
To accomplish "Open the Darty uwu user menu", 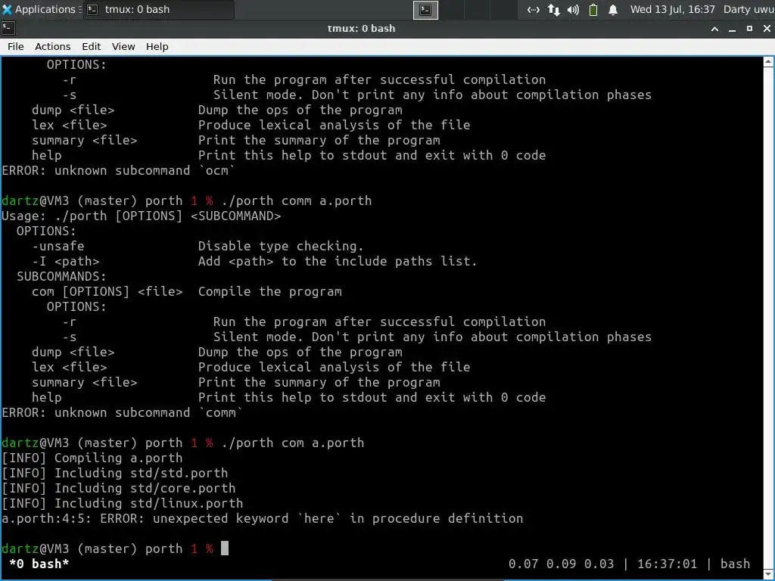I will coord(749,9).
